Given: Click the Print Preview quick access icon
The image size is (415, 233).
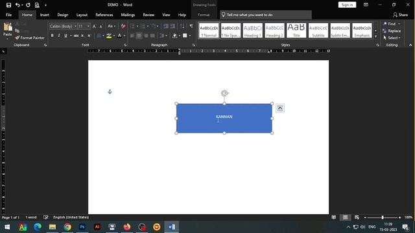Looking at the screenshot, I should pos(37,5).
